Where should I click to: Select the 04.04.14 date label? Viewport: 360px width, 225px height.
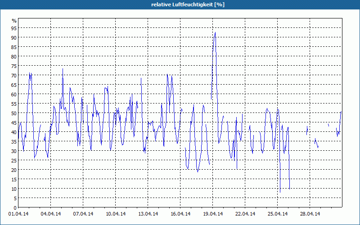tap(51, 214)
